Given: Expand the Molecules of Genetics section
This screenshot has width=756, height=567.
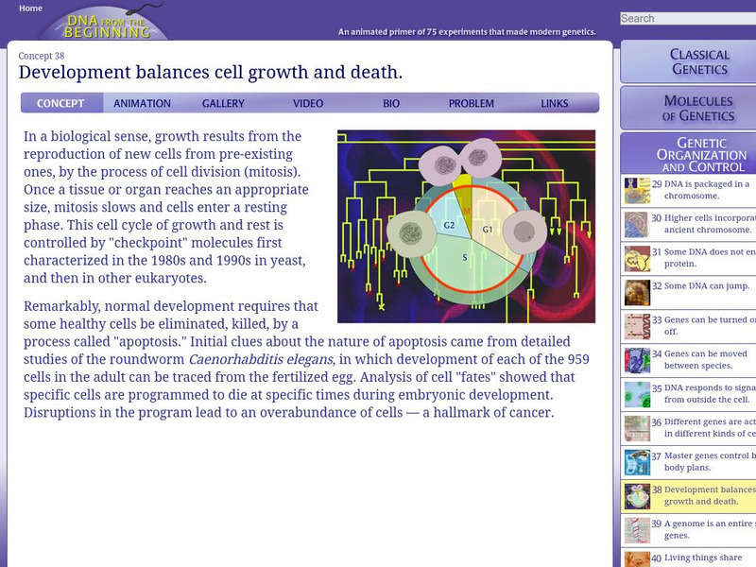Looking at the screenshot, I should 699,108.
